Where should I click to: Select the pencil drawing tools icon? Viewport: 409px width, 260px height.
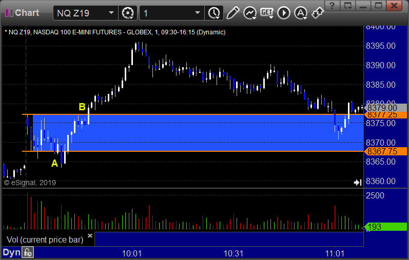click(x=232, y=13)
